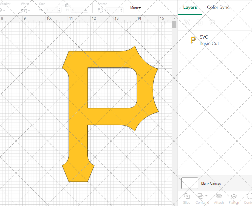
Task: Switch to the Layers tab
Action: pyautogui.click(x=190, y=7)
